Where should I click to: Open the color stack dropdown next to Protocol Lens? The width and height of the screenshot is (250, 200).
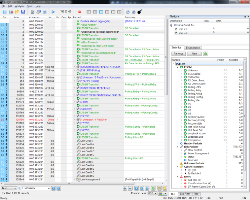(163, 193)
